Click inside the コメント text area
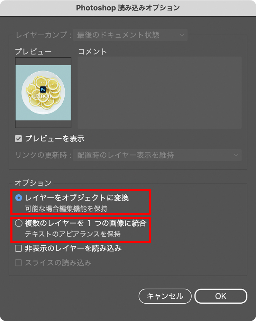256x321 pixels. 159,93
